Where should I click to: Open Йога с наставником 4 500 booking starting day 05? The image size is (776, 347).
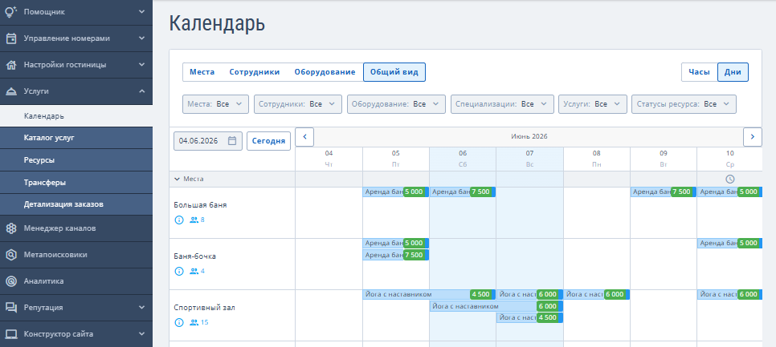[430, 295]
